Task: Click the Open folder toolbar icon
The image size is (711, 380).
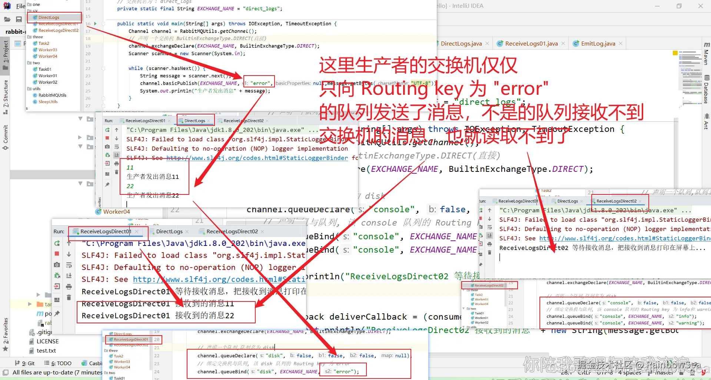Action: click(x=7, y=19)
